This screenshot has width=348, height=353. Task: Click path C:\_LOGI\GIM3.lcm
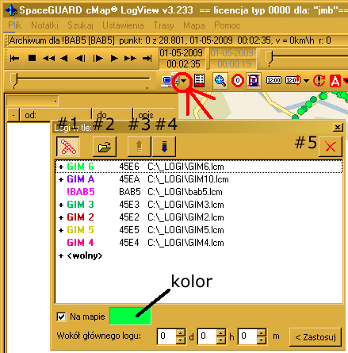pyautogui.click(x=185, y=205)
